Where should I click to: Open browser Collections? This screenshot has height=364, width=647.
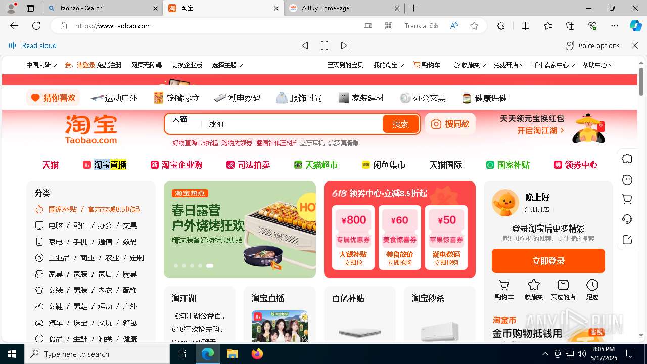(570, 26)
